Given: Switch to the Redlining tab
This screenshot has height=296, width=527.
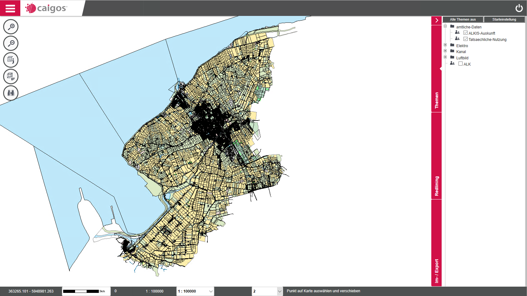Looking at the screenshot, I should tap(437, 186).
